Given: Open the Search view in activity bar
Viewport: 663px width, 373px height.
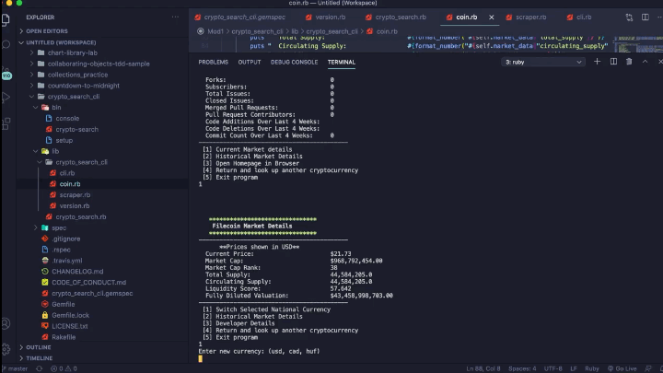Looking at the screenshot, I should coord(6,44).
